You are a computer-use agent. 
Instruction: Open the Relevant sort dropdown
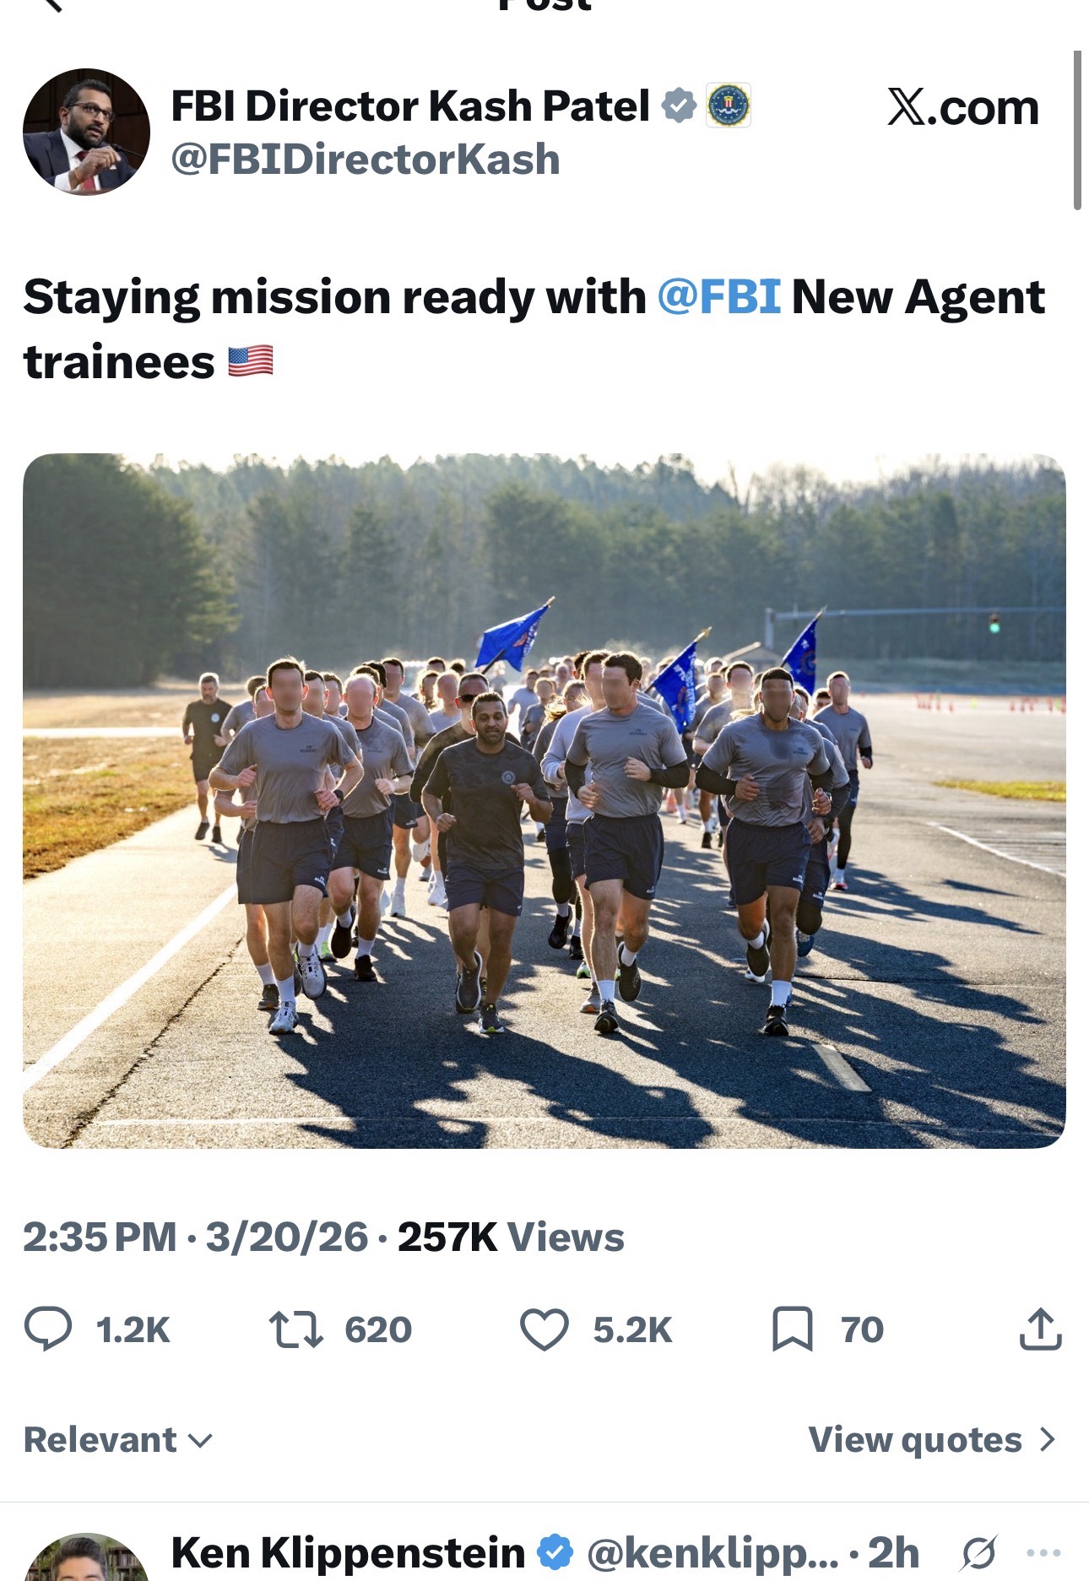(x=118, y=1439)
